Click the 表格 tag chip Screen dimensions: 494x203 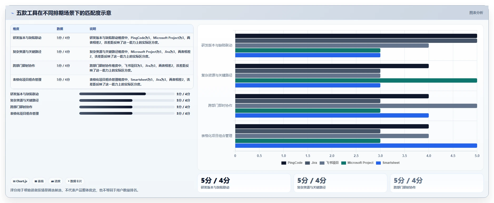[39, 181]
